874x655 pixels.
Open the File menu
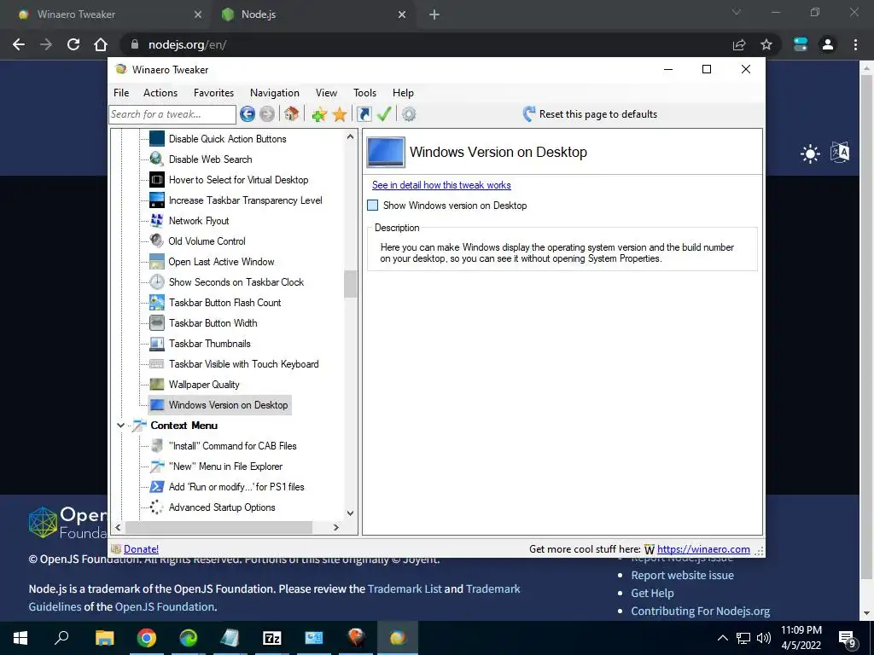coord(121,93)
